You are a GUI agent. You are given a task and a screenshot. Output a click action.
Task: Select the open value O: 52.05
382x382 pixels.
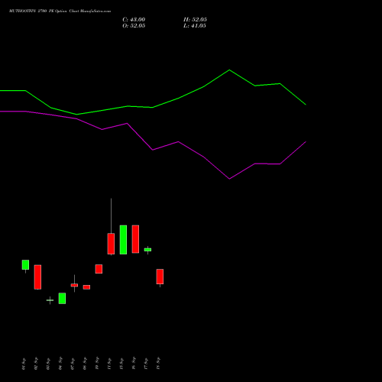[x=134, y=26]
